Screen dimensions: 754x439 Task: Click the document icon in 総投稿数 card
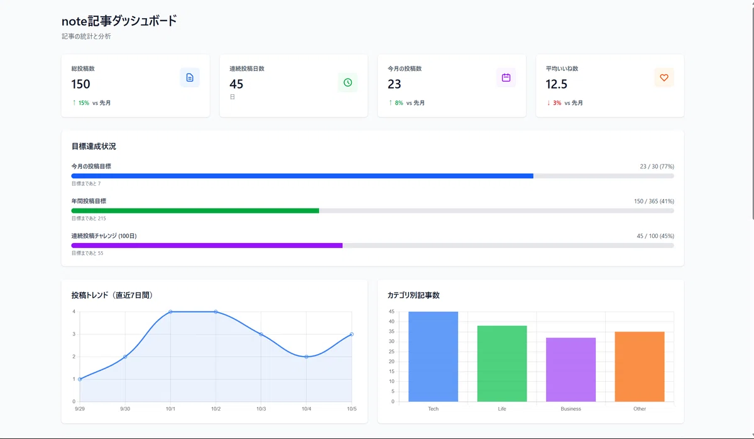coord(190,78)
